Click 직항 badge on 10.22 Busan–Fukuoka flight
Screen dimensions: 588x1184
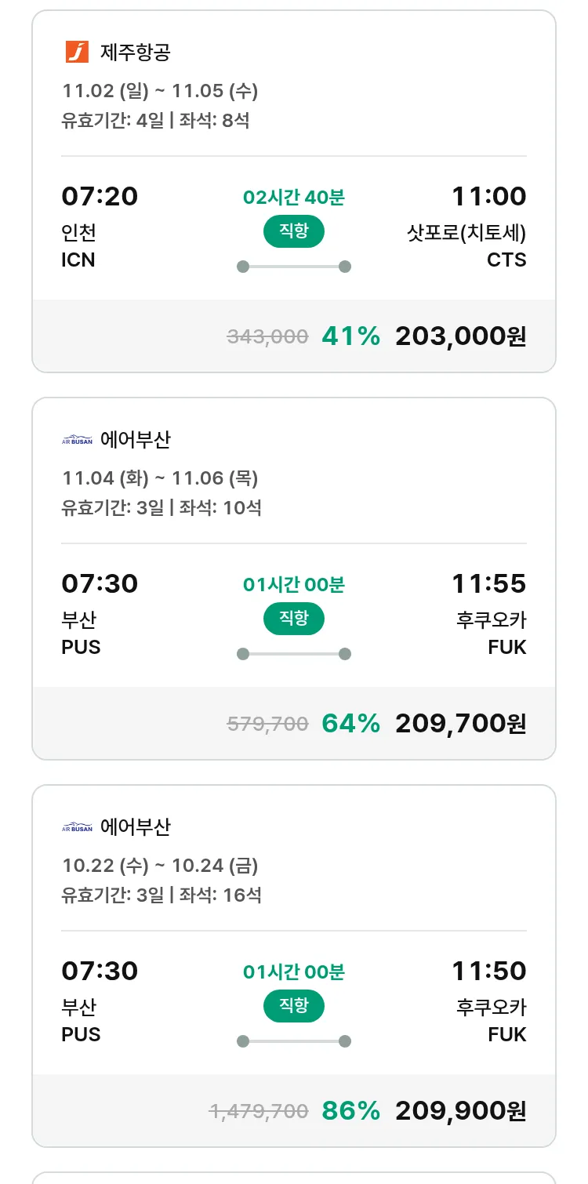coord(294,1006)
